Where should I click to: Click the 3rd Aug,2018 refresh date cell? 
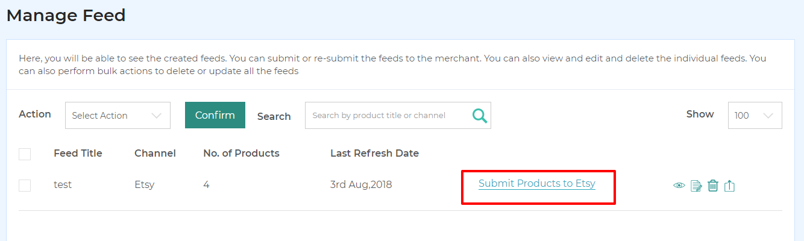(x=361, y=184)
